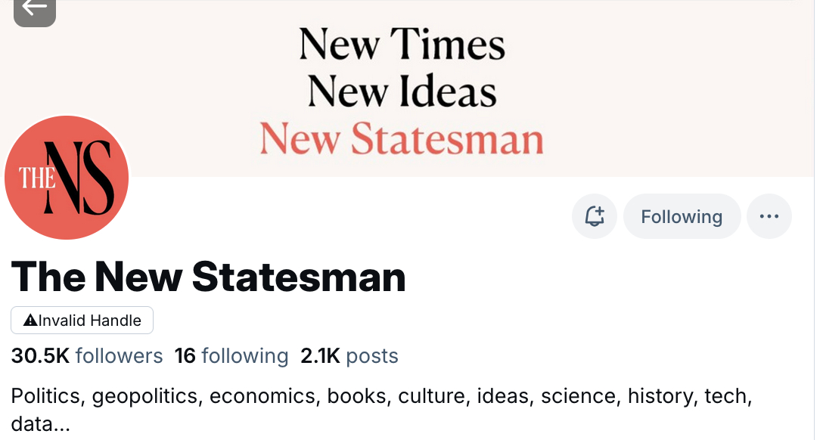This screenshot has height=440, width=823.
Task: Click the Invalid Handle label text
Action: (89, 321)
